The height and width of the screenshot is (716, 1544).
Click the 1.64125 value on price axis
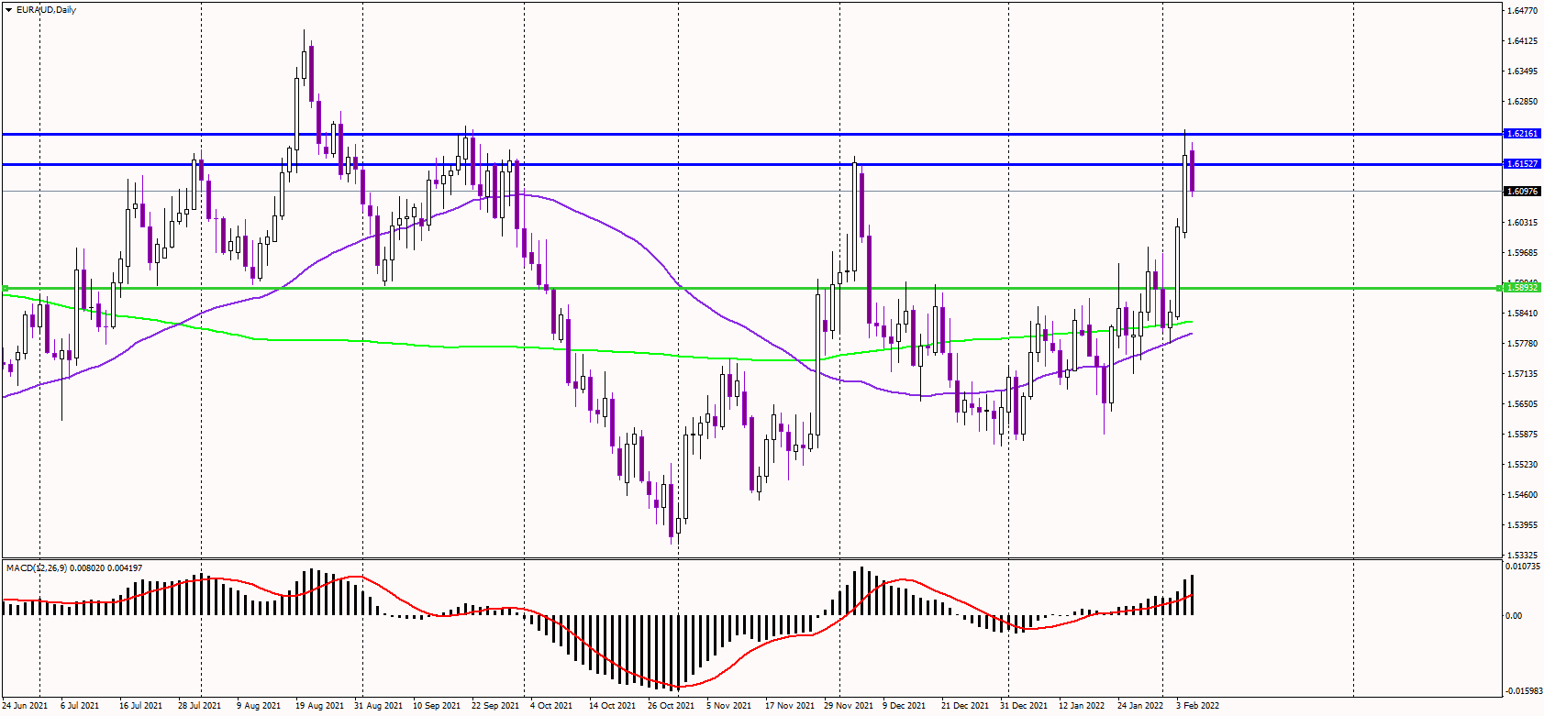1523,41
